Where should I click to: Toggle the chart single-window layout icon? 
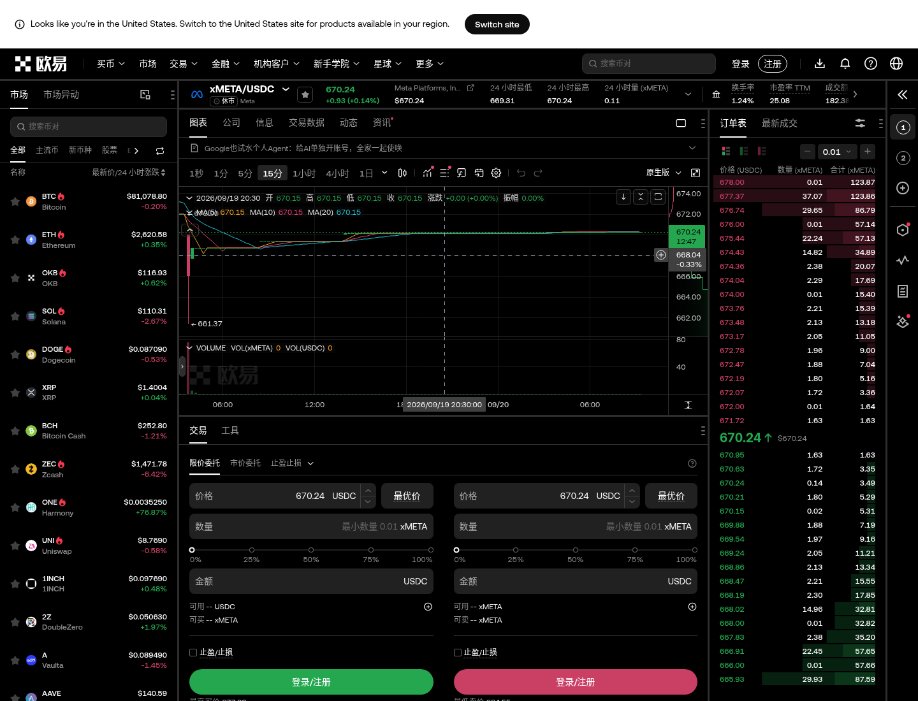pyautogui.click(x=681, y=123)
